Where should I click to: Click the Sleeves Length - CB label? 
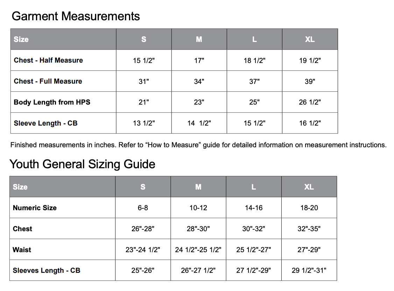pyautogui.click(x=47, y=270)
